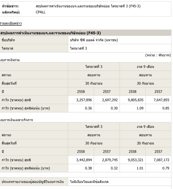The height and width of the screenshot is (189, 173).
Task: Click the auditor opinion text ไม่มีเงื่อนไขและมีข้อสังเกต
Action: pyautogui.click(x=89, y=183)
